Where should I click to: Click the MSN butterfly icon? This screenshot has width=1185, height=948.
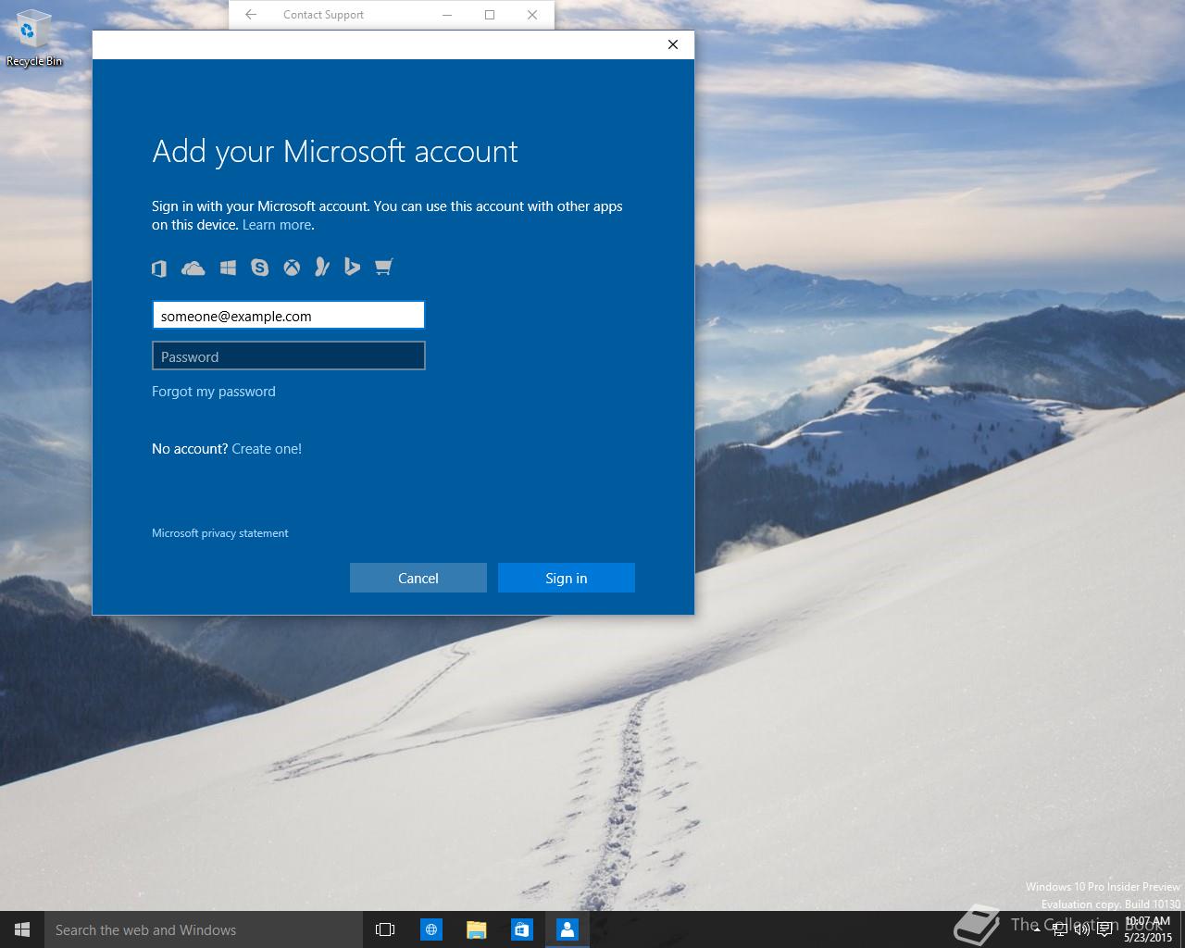[x=321, y=268]
